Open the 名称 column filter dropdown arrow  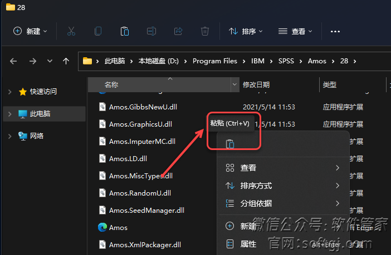point(234,84)
